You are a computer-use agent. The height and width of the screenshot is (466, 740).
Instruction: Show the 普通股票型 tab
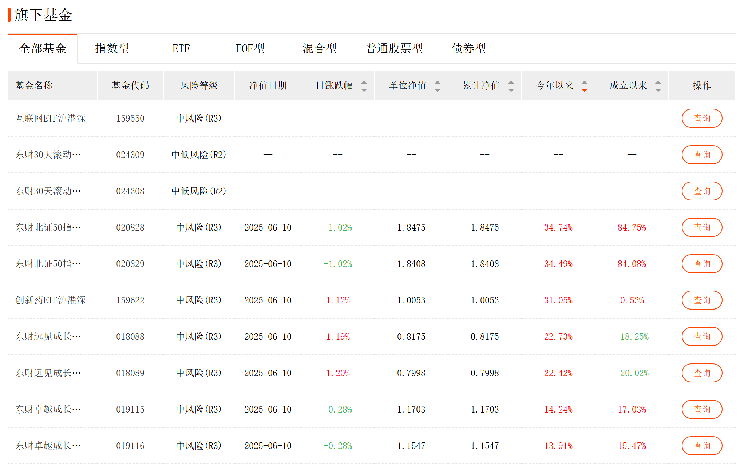[x=394, y=48]
